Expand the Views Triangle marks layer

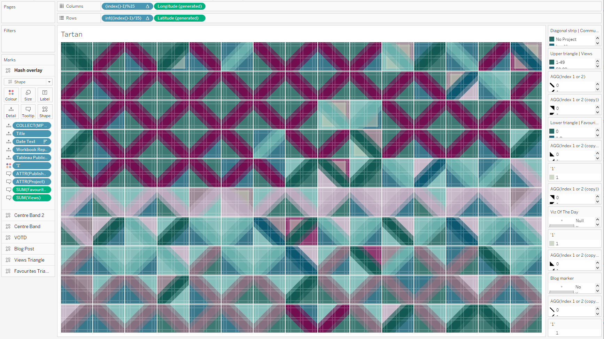[x=28, y=260]
